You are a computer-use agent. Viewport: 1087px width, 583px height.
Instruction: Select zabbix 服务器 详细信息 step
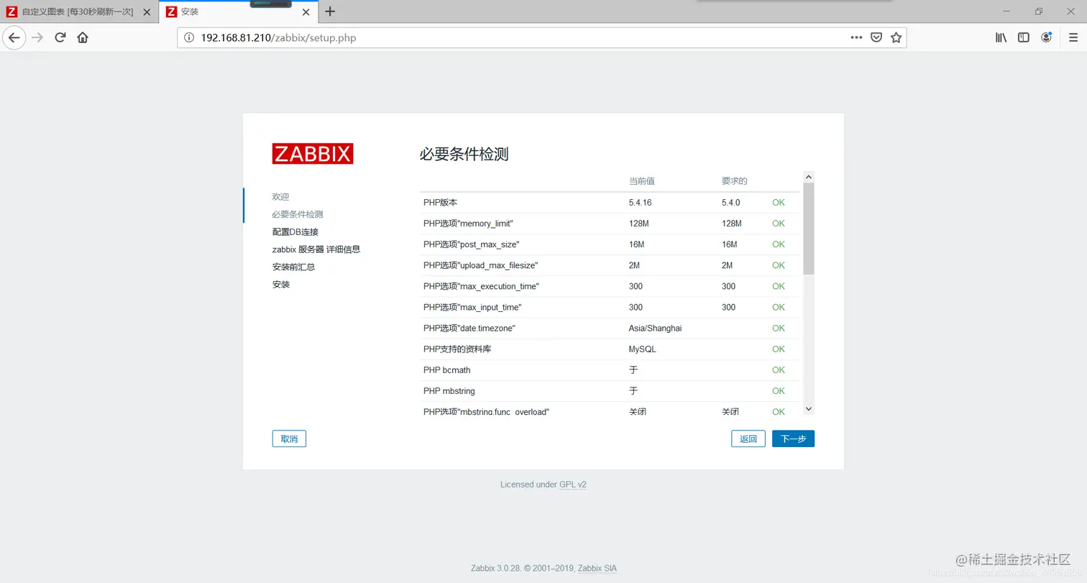[316, 249]
